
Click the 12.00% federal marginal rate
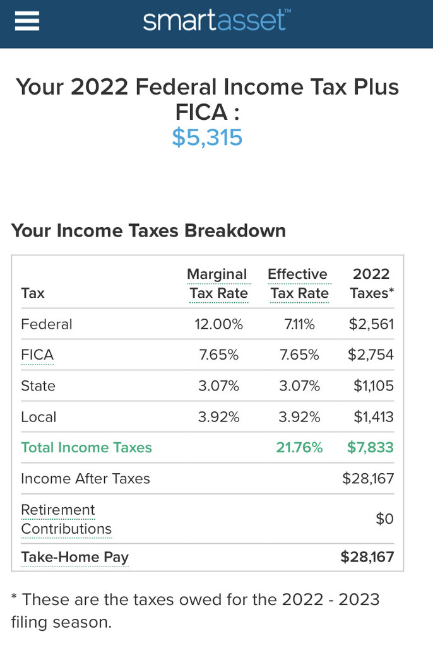tap(219, 324)
